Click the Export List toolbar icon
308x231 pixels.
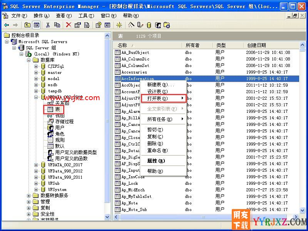[x=87, y=25]
